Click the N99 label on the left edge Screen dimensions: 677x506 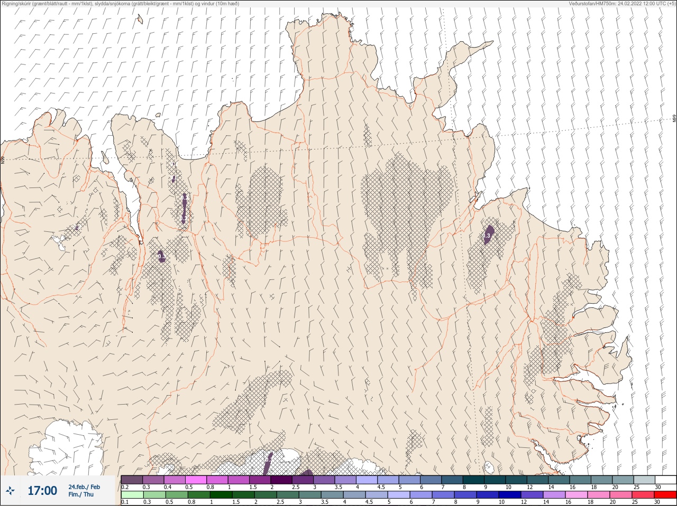3,160
